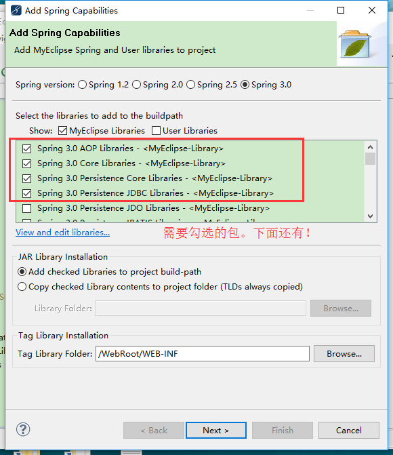
Task: Uncheck the MyEclipse Libraries show checkbox
Action: click(x=62, y=131)
